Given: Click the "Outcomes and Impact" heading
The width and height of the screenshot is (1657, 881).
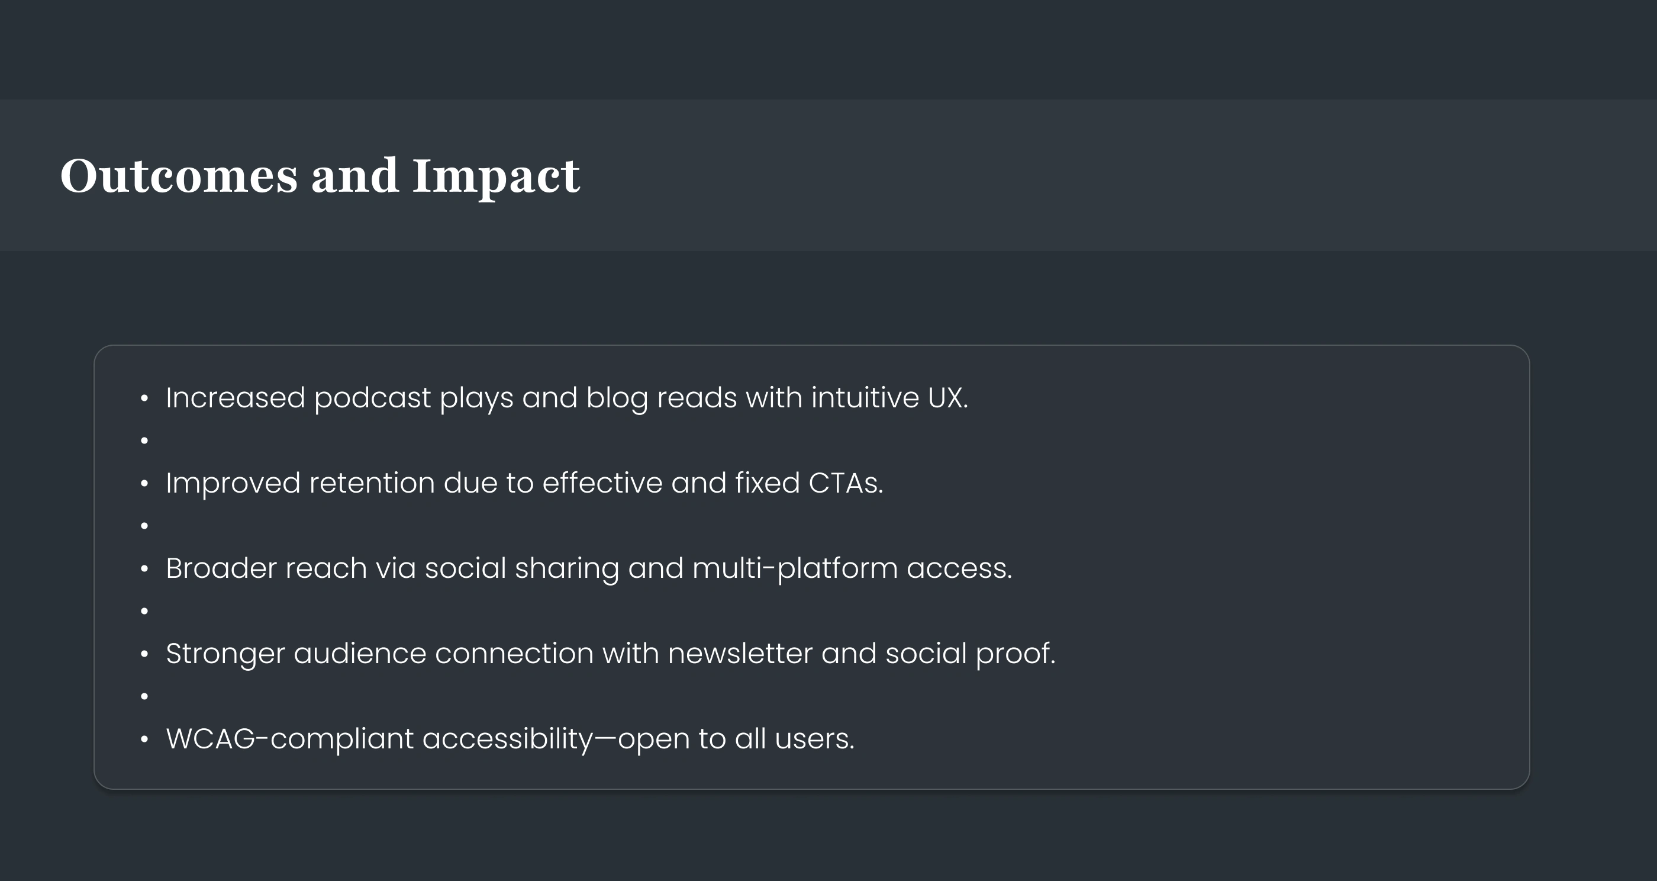Looking at the screenshot, I should (320, 175).
